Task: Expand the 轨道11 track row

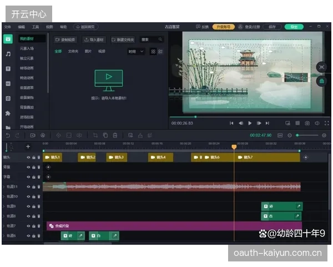Action: [x=3, y=187]
